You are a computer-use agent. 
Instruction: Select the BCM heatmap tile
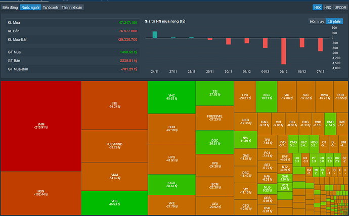pyautogui.click(x=215, y=186)
